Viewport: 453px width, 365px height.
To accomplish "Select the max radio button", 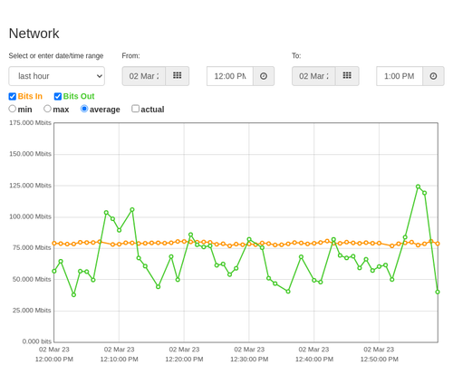I will coord(47,109).
